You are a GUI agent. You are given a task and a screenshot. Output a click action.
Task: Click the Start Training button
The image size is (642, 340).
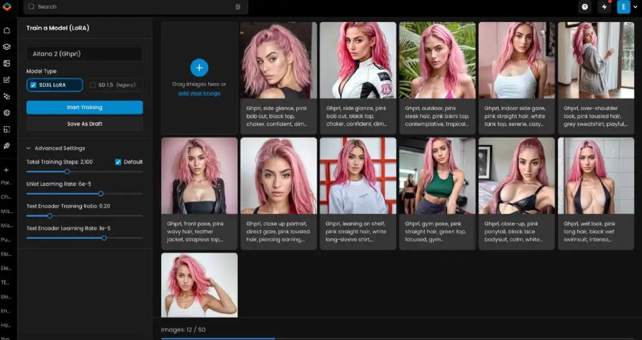(x=85, y=108)
